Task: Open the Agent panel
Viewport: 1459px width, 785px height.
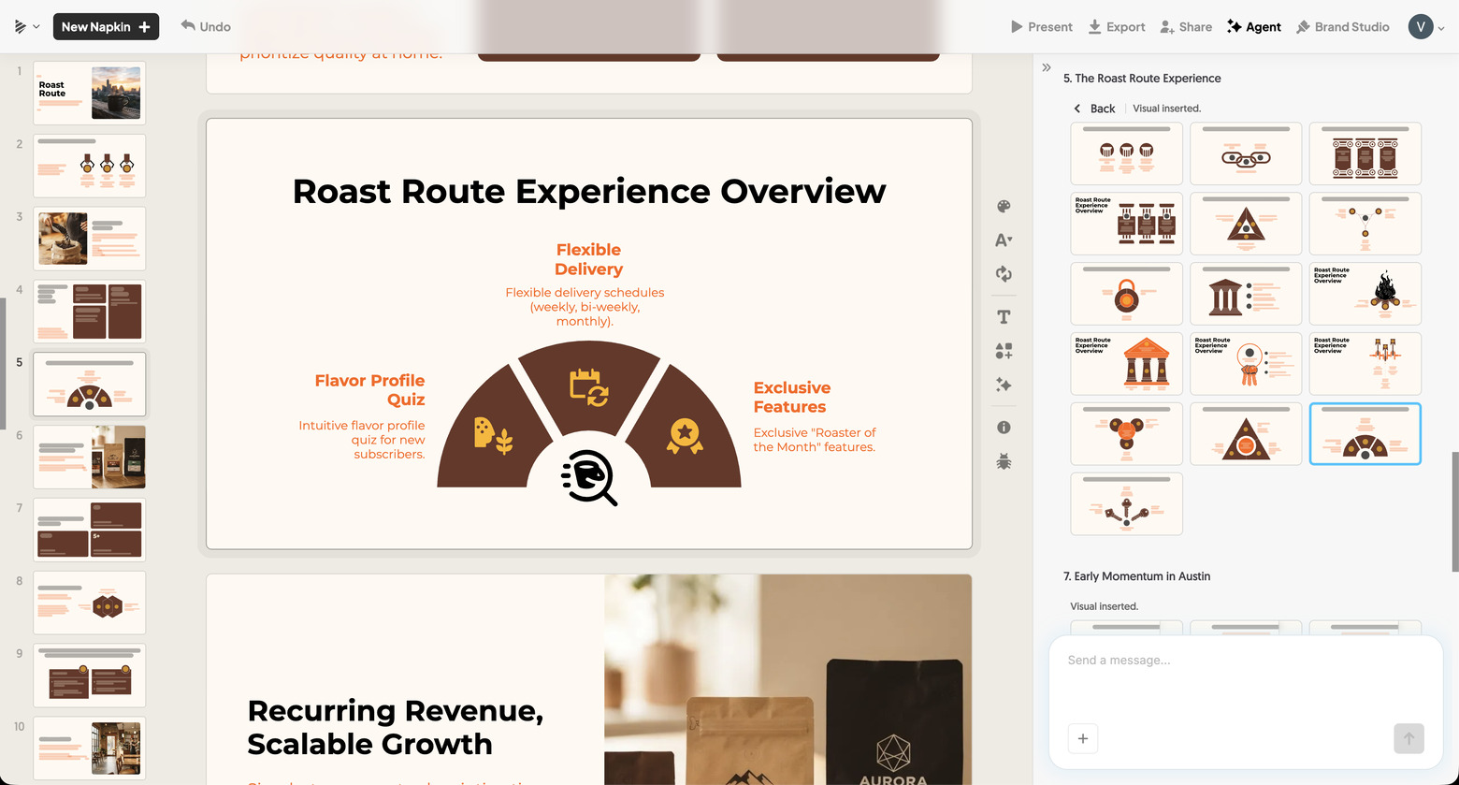Action: point(1254,27)
